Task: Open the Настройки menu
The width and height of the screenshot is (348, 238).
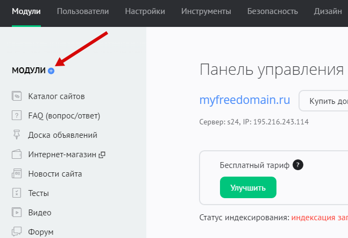Action: pos(145,11)
